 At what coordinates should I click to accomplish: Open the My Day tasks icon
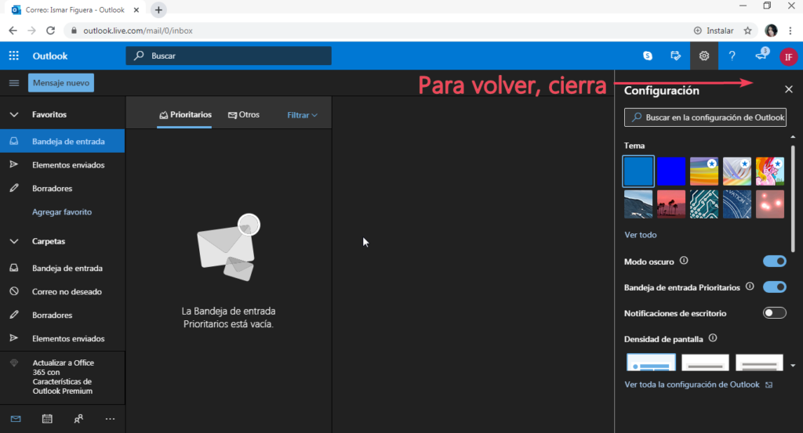click(676, 56)
